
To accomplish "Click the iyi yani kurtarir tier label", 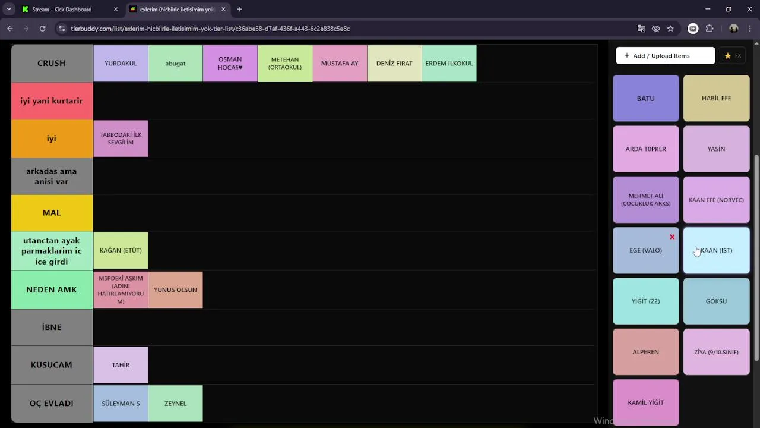I will (x=52, y=101).
